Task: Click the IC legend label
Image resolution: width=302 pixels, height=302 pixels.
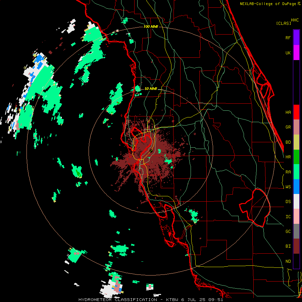Action: (x=288, y=217)
